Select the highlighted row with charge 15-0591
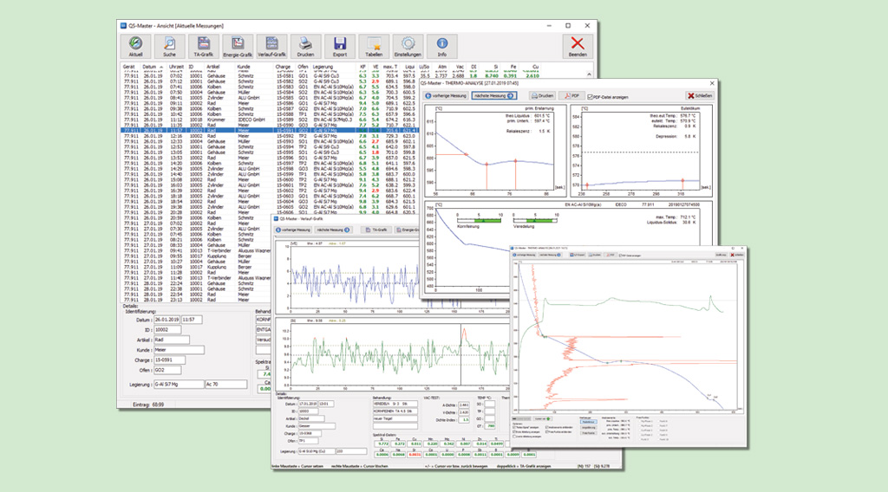Image resolution: width=888 pixels, height=492 pixels. 271,131
